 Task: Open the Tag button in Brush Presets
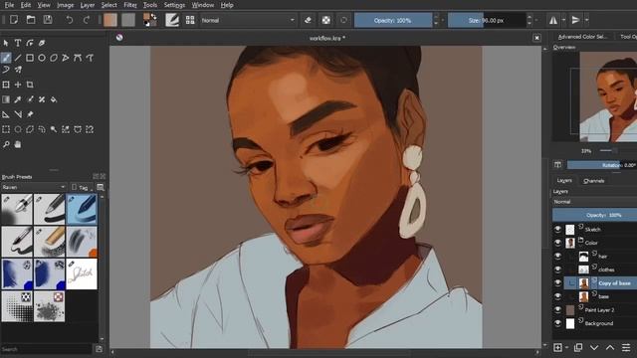(81, 187)
